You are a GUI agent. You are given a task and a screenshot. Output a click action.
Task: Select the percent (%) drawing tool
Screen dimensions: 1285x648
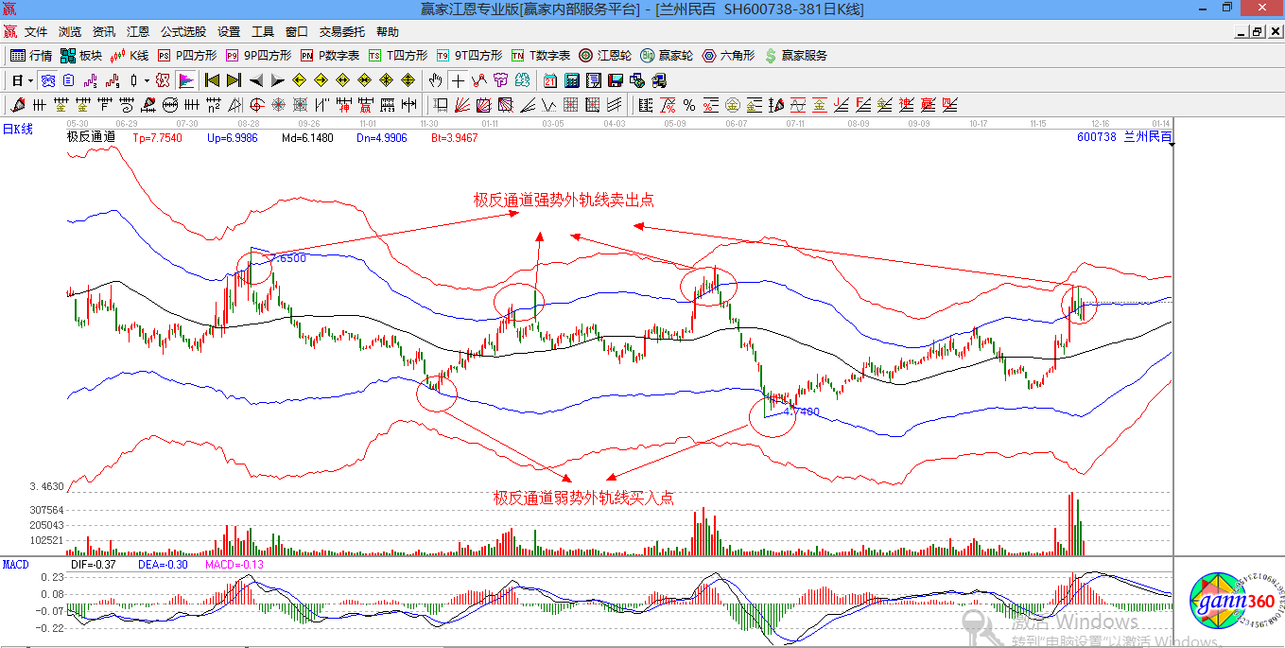coord(689,104)
